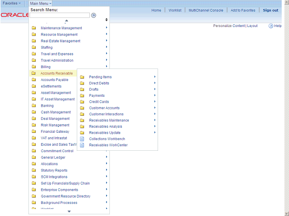This screenshot has width=289, height=216.
Task: Open the Main Menu dropdown
Action: coord(41,3)
